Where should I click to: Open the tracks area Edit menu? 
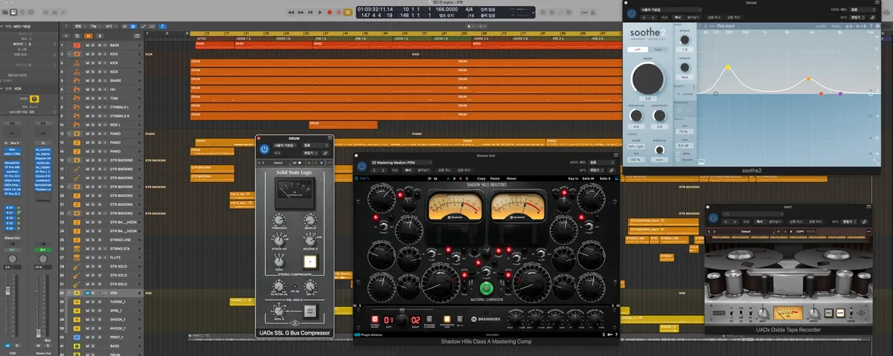coord(80,27)
